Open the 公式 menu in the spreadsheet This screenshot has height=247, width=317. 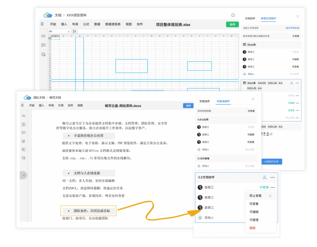pyautogui.click(x=86, y=24)
